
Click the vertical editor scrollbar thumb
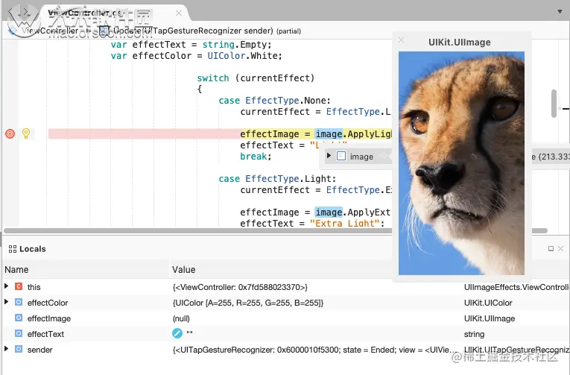click(554, 104)
